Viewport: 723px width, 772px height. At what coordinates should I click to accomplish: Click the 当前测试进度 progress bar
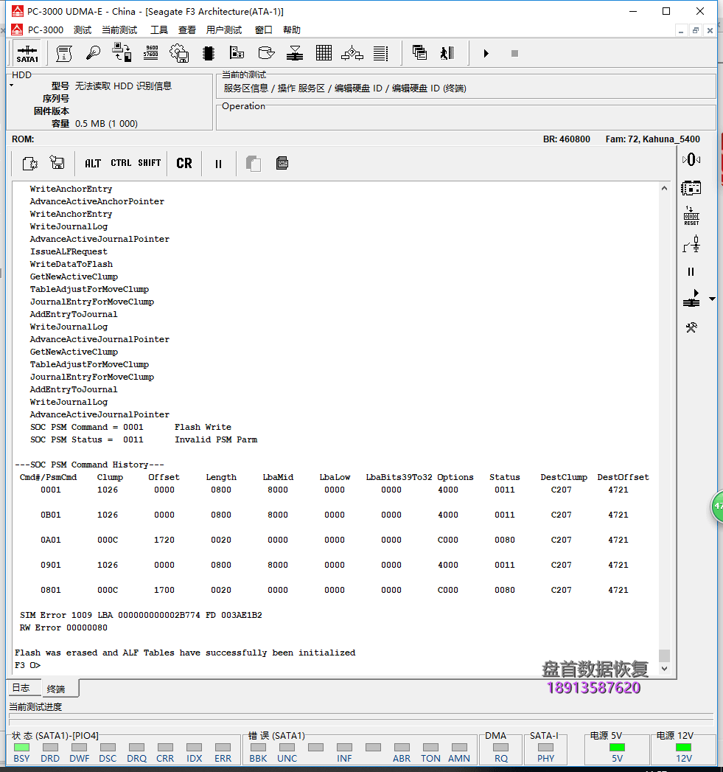pos(361,719)
